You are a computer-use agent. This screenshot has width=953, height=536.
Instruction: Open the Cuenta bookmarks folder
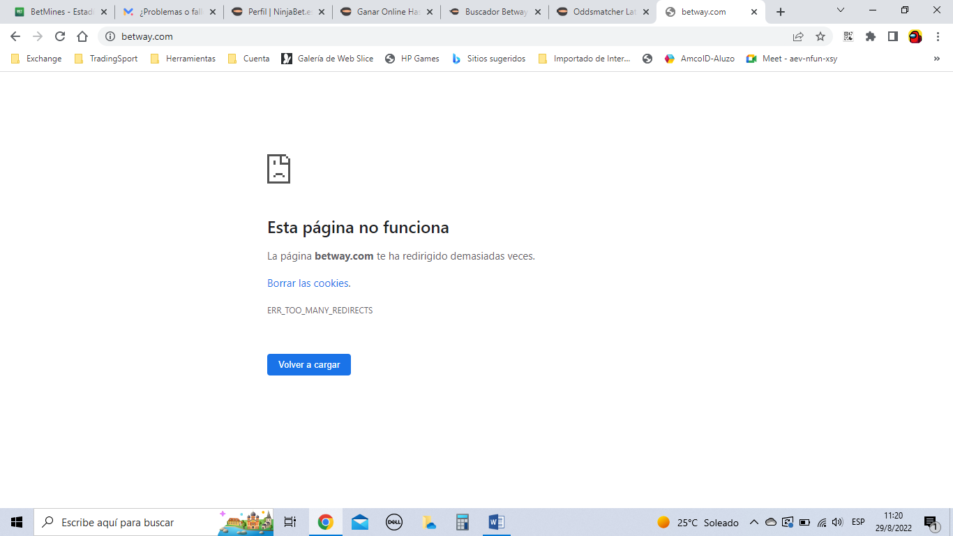click(248, 59)
